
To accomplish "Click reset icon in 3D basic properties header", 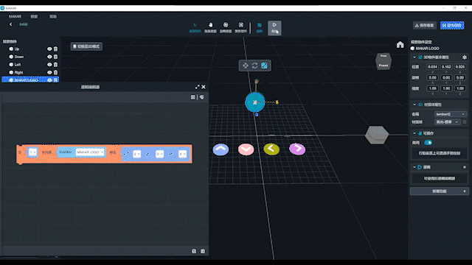I will pos(465,57).
